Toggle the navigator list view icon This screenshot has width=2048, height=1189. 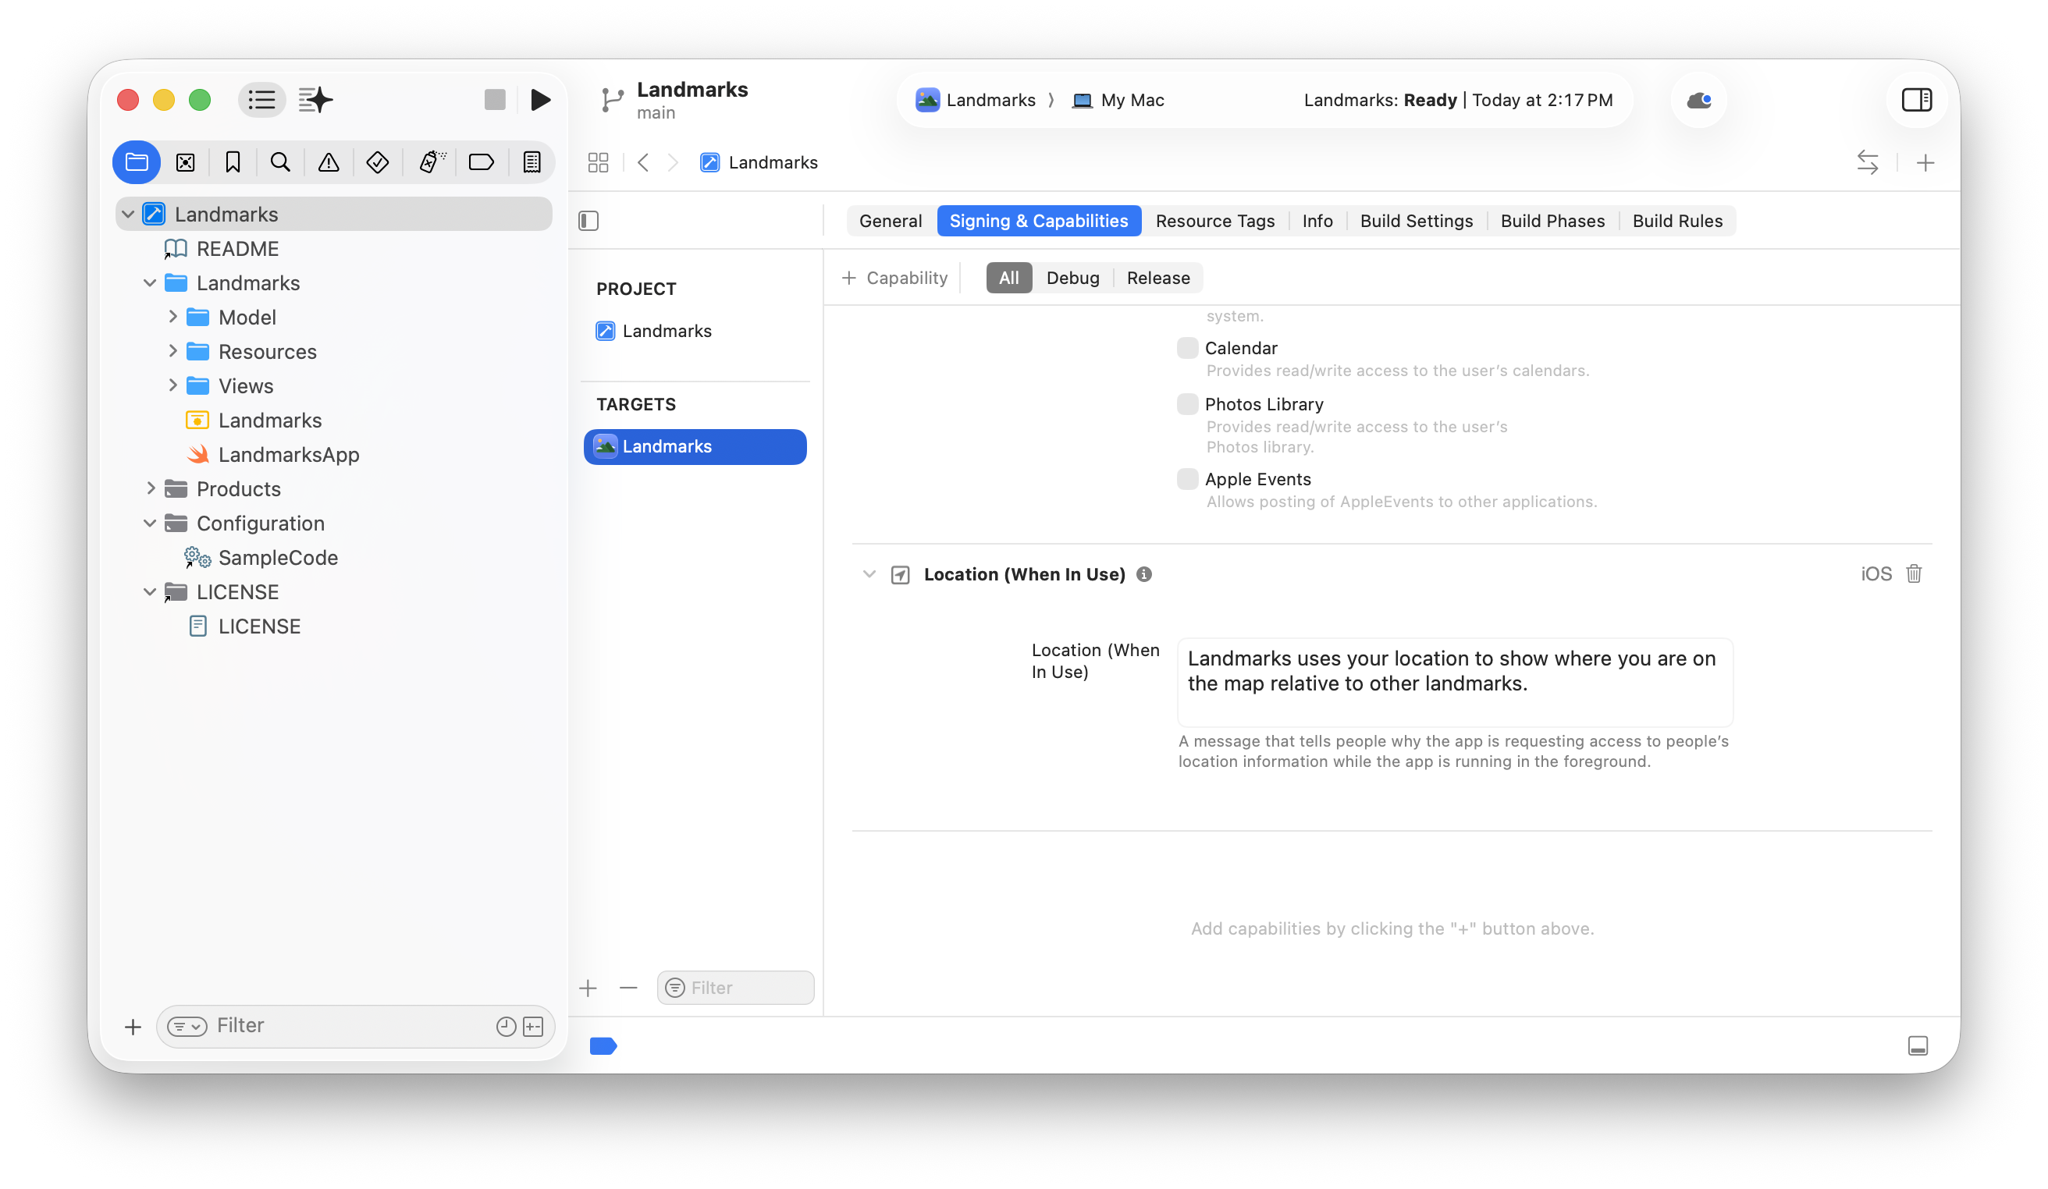point(261,100)
